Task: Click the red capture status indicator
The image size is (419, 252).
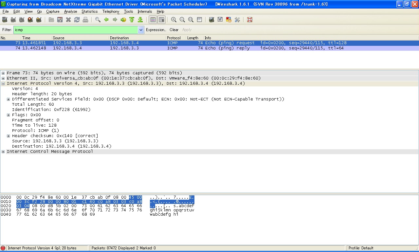Action: tap(3, 248)
